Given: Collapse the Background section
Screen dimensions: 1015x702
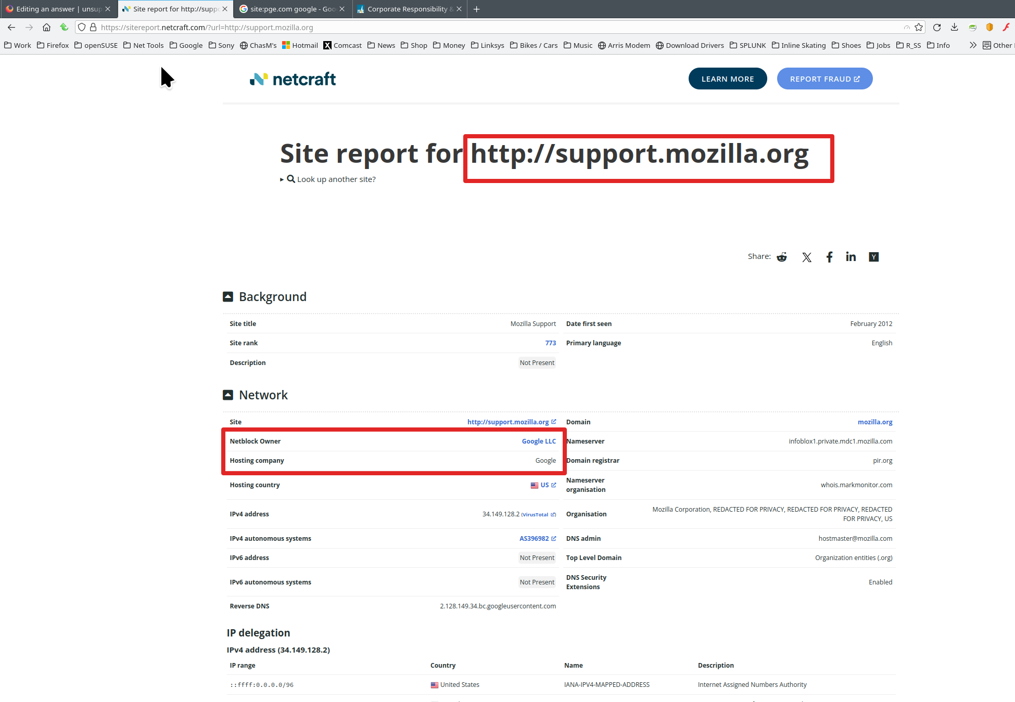Looking at the screenshot, I should click(228, 297).
